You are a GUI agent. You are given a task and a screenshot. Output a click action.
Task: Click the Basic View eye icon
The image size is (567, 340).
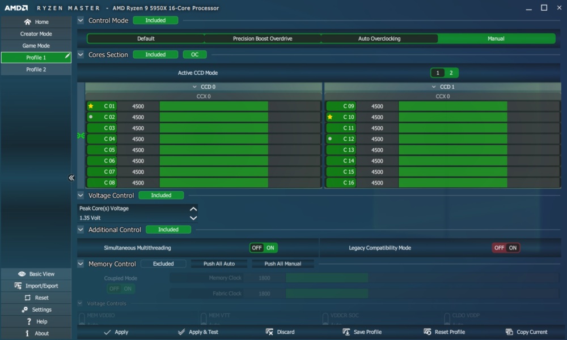[22, 274]
